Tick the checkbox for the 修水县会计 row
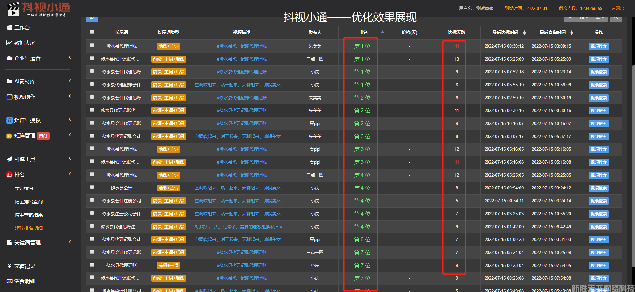Screen dimensions: 635x292 pyautogui.click(x=92, y=188)
